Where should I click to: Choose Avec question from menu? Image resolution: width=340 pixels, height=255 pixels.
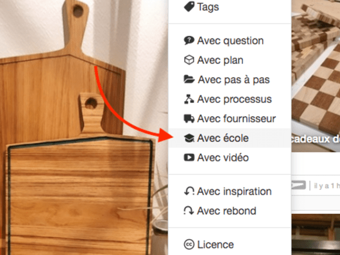pos(230,41)
